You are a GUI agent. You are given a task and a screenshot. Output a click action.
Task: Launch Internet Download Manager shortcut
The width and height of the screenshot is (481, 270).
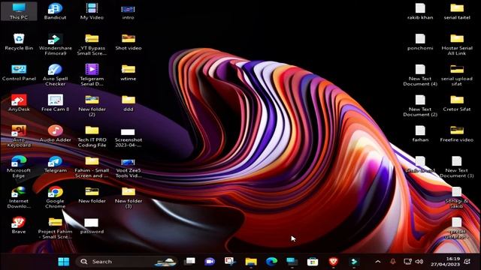coord(19,197)
